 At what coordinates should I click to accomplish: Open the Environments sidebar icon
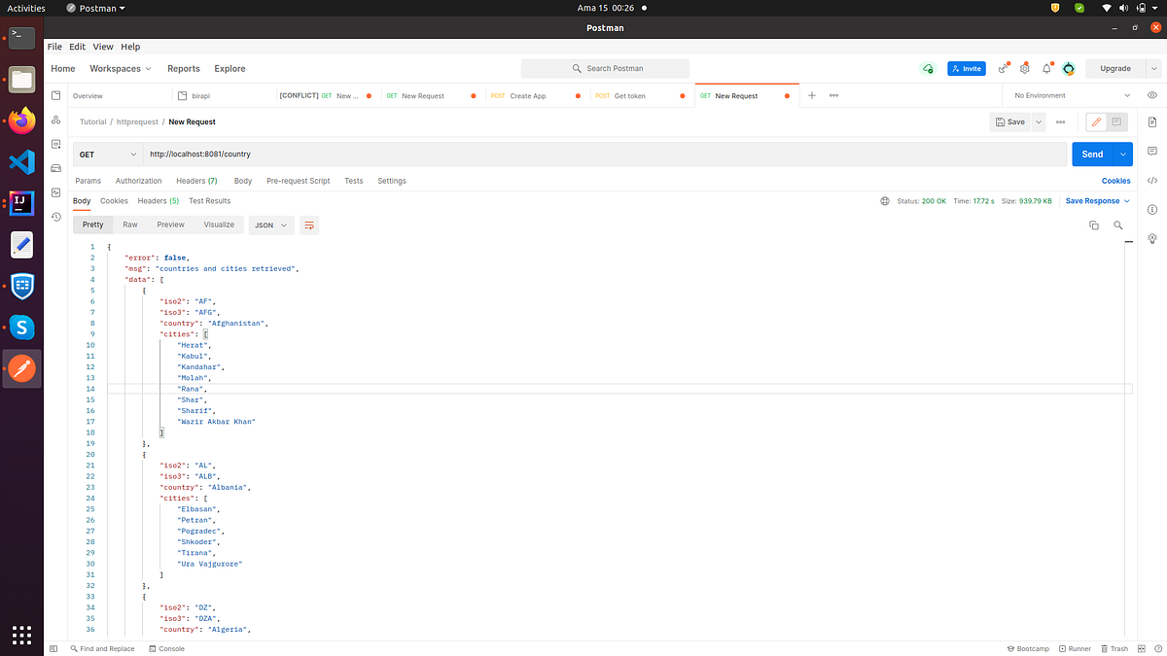(55, 143)
